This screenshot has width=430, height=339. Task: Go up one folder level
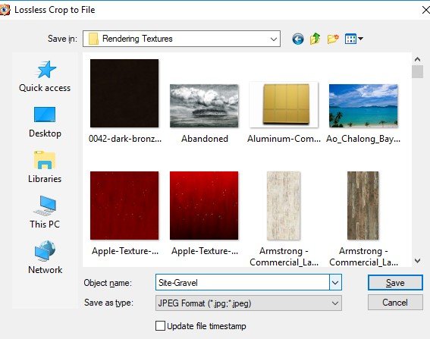pos(315,39)
